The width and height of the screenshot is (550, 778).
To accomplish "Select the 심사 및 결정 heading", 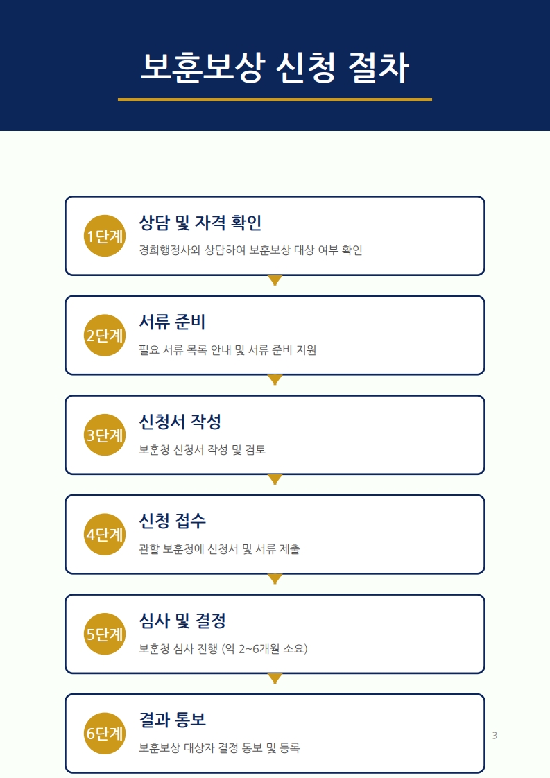I will tap(182, 621).
